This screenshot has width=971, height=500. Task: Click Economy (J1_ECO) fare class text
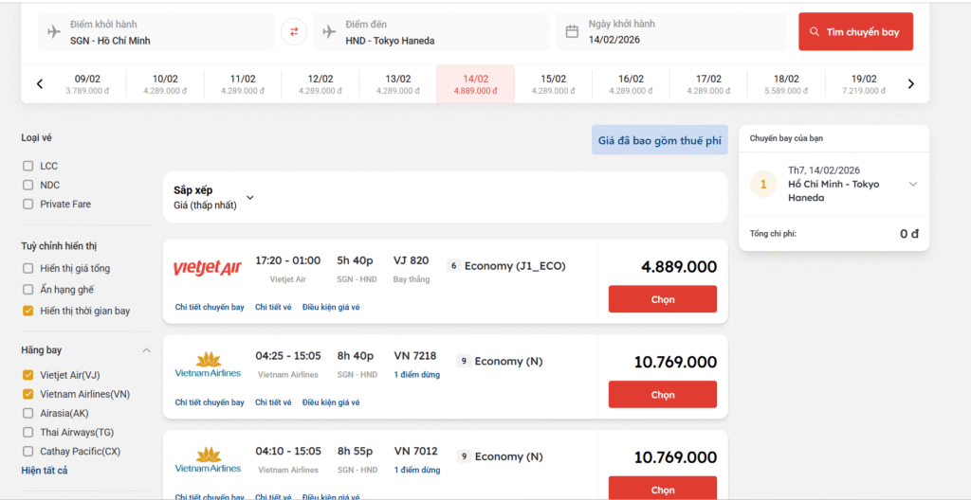(515, 266)
